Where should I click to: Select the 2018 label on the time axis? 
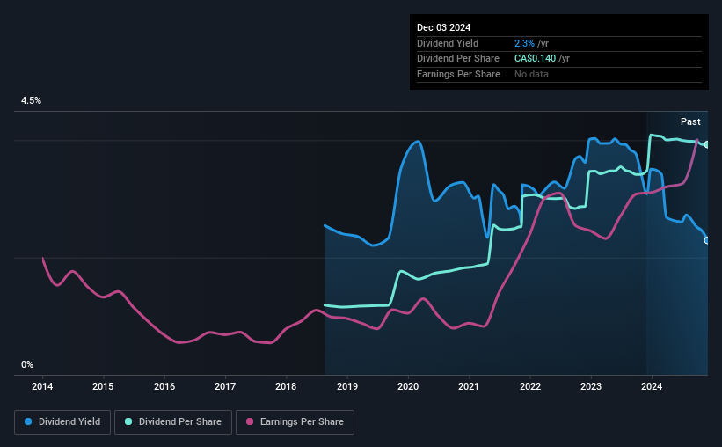coord(286,386)
